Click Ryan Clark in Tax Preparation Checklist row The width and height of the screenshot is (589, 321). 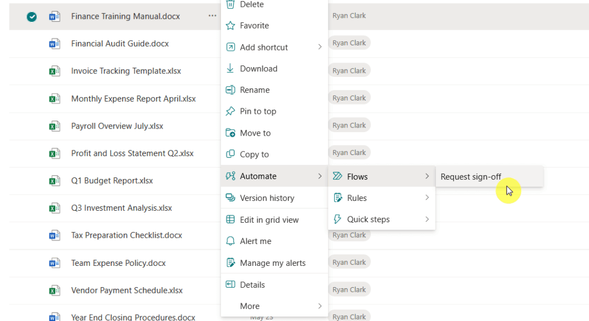tap(349, 235)
